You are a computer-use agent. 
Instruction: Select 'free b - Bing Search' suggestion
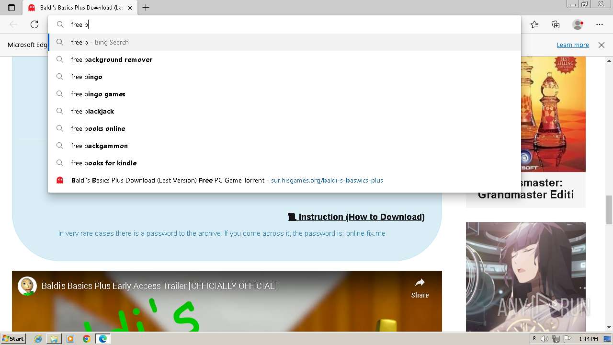284,42
